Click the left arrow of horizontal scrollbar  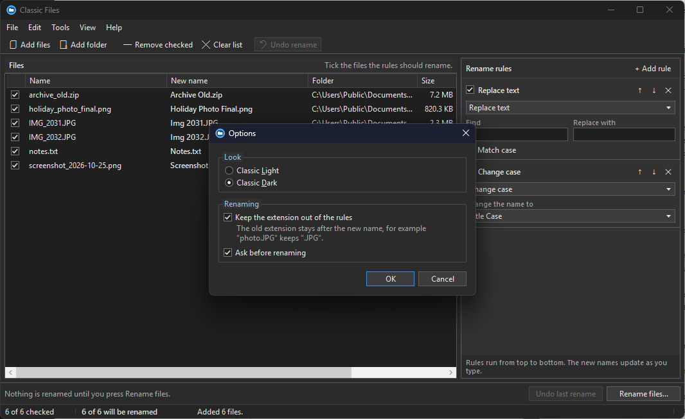10,372
